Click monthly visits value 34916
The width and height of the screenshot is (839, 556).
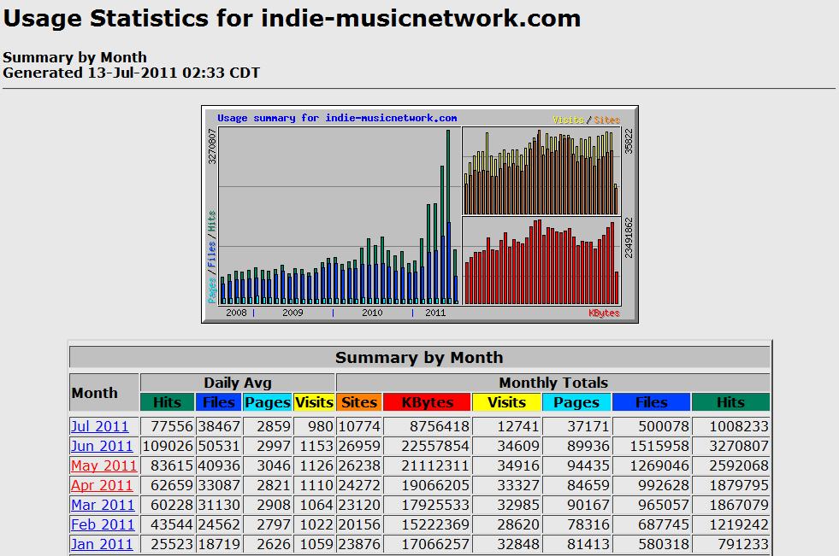point(518,465)
